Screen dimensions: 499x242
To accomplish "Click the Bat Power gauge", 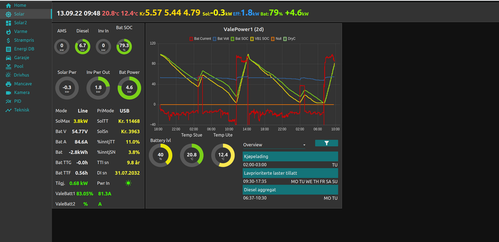I will (129, 88).
